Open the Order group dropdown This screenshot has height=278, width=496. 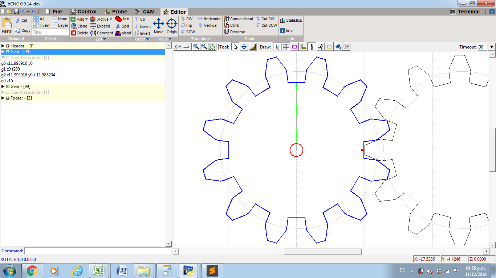point(142,39)
